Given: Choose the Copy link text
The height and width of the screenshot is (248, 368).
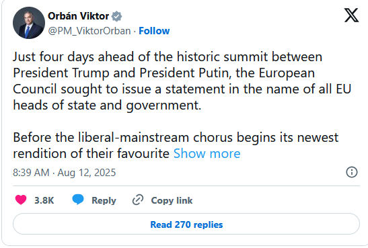Looking at the screenshot, I should pos(172,200).
